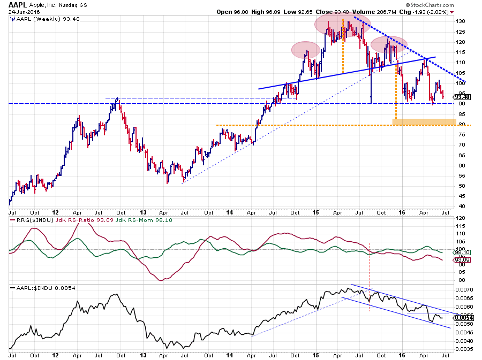Click the Close 93.40 header value
This screenshot has height=360, width=482.
click(x=332, y=12)
